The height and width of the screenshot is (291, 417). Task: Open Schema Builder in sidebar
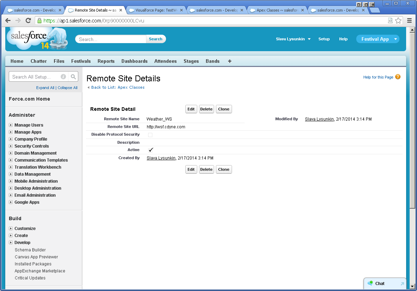pos(30,250)
